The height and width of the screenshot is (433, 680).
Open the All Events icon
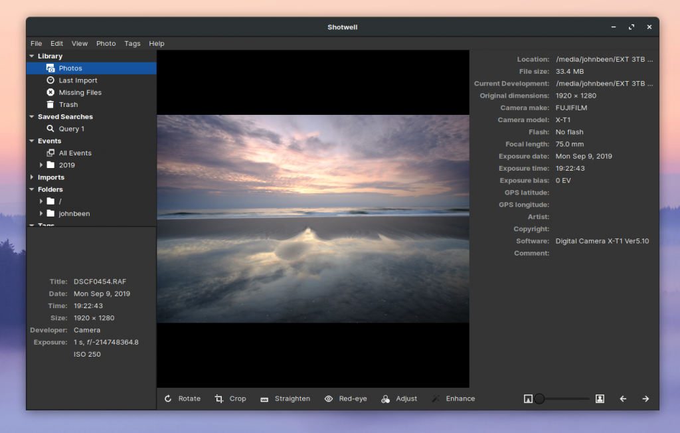(x=50, y=153)
